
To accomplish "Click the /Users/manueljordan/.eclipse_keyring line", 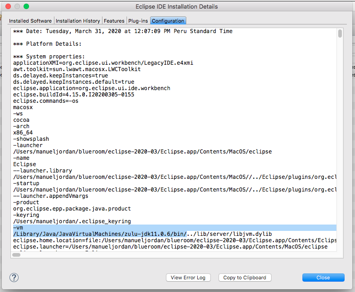I will (72, 221).
